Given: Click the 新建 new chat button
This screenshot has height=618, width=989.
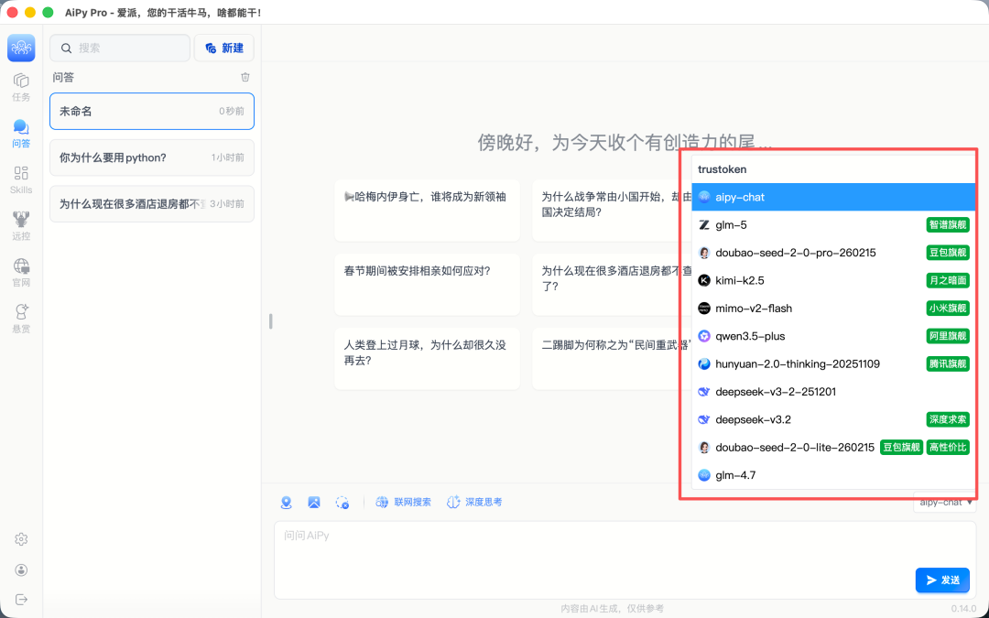Looking at the screenshot, I should click(x=224, y=48).
